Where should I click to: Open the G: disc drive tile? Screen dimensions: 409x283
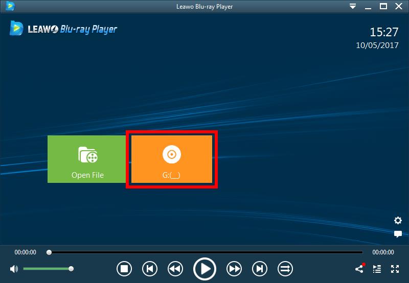pyautogui.click(x=172, y=159)
